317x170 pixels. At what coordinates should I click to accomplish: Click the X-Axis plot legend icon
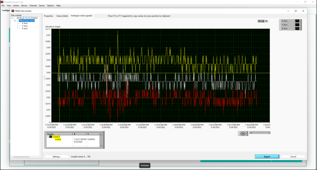[297, 21]
